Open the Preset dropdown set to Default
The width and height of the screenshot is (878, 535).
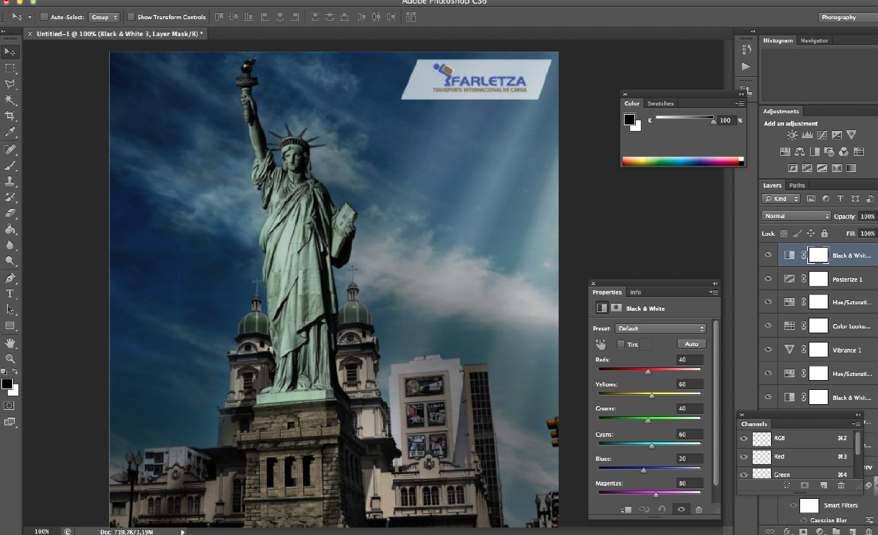click(661, 328)
